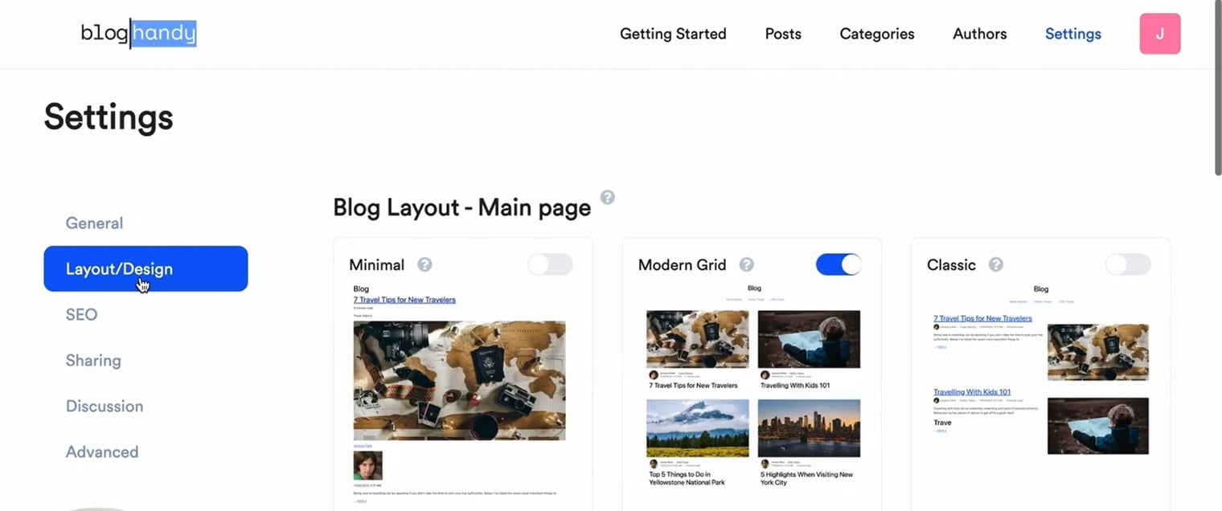Screen dimensions: 1222x511
Task: Go to the Posts page
Action: pos(783,34)
